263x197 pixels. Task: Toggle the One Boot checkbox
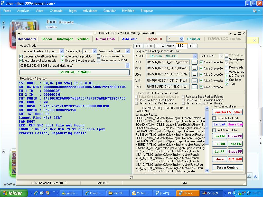click(x=227, y=80)
